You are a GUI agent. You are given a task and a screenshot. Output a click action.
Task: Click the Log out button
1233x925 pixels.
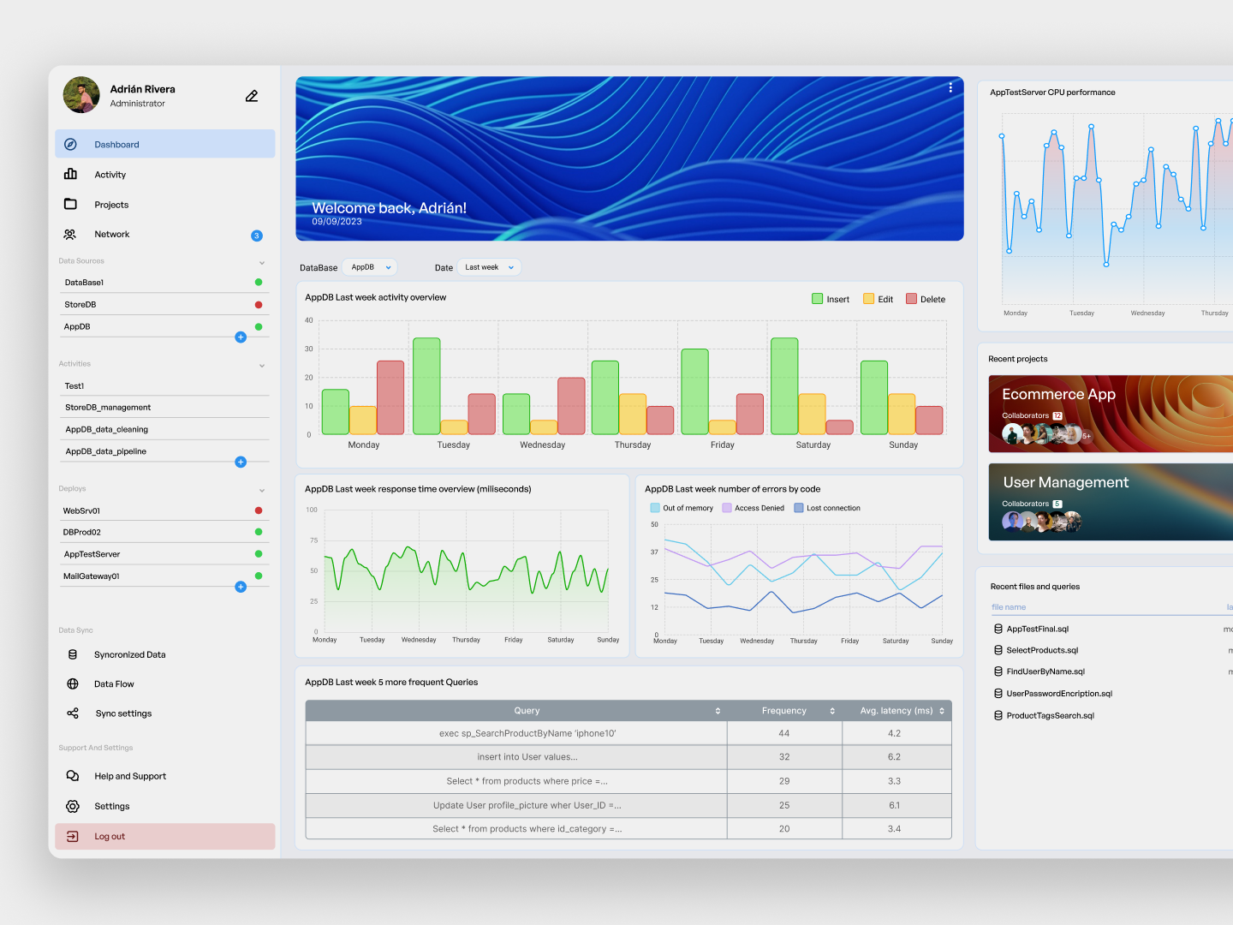[x=110, y=836]
